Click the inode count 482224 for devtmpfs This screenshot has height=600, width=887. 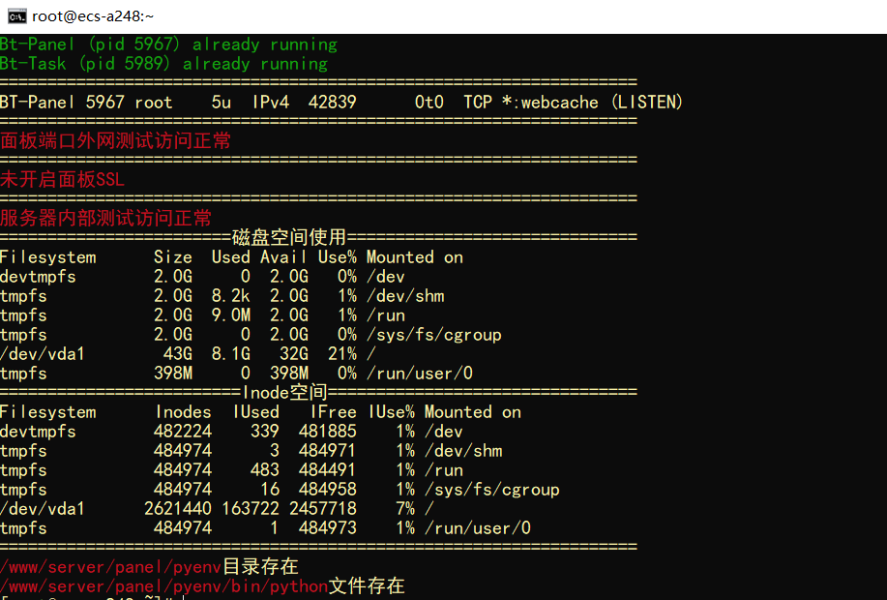[183, 432]
